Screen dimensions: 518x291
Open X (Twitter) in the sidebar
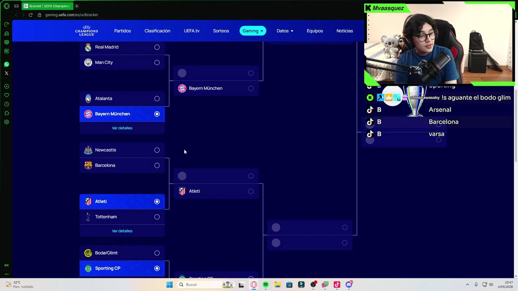(x=6, y=73)
